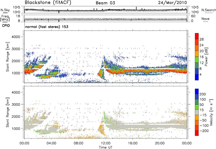Pick the bright blue bottom segment of Power bar
This screenshot has width=216, height=149.
click(x=197, y=77)
